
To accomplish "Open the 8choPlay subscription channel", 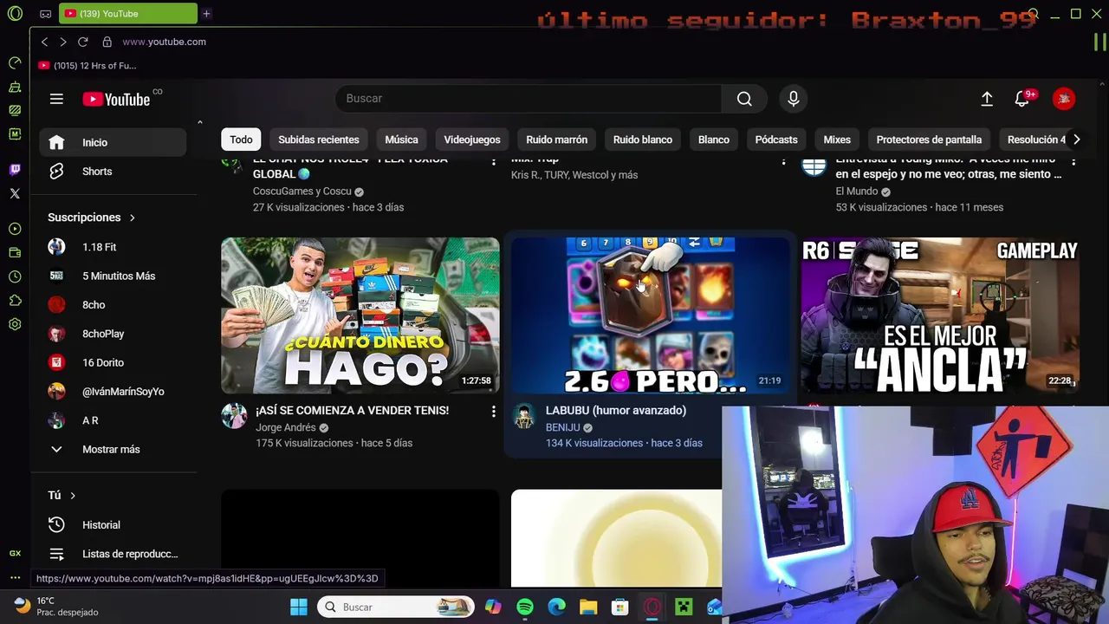I will coord(113,334).
